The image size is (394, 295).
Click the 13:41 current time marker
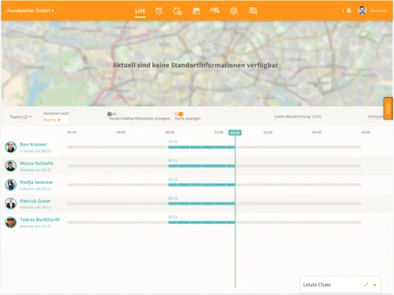click(235, 133)
